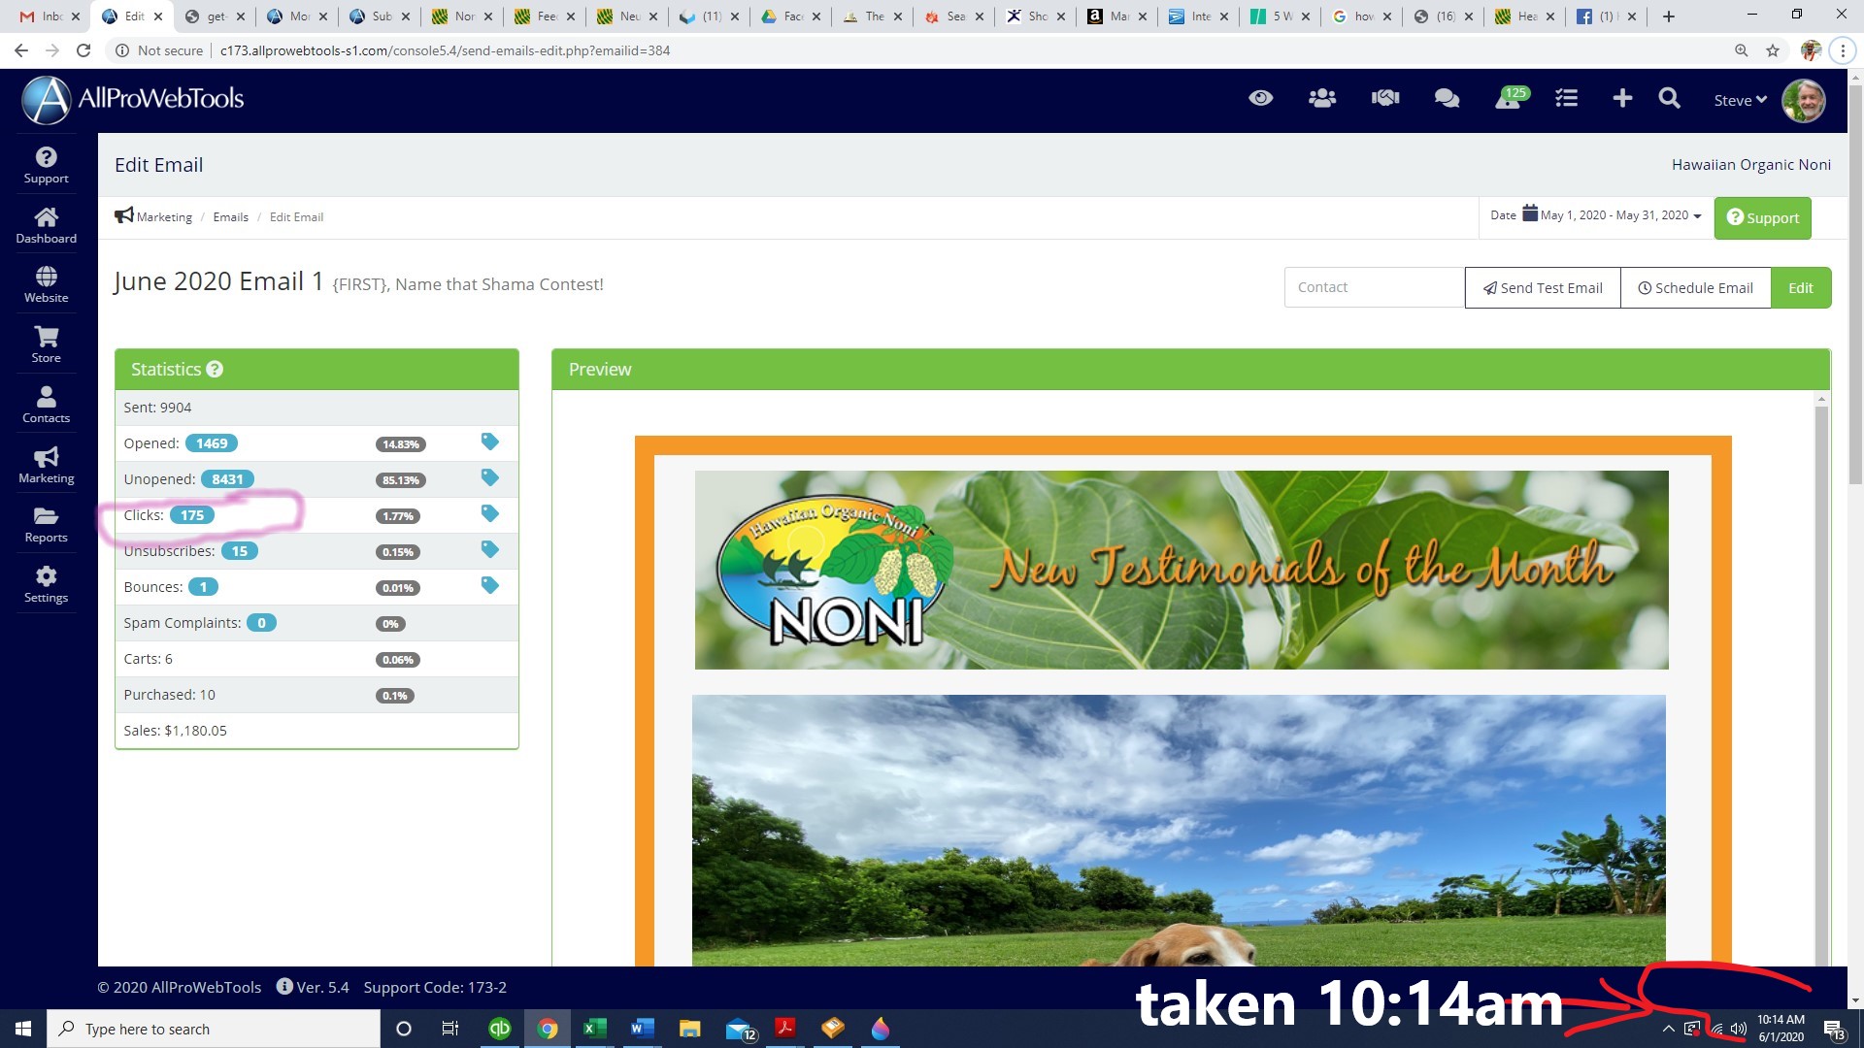
Task: Click the AllProWebTools logo
Action: coord(133,99)
